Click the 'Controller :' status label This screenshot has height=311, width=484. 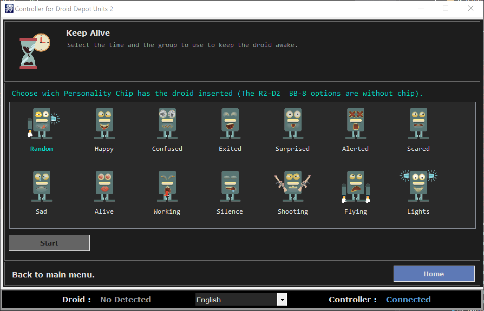(x=353, y=299)
